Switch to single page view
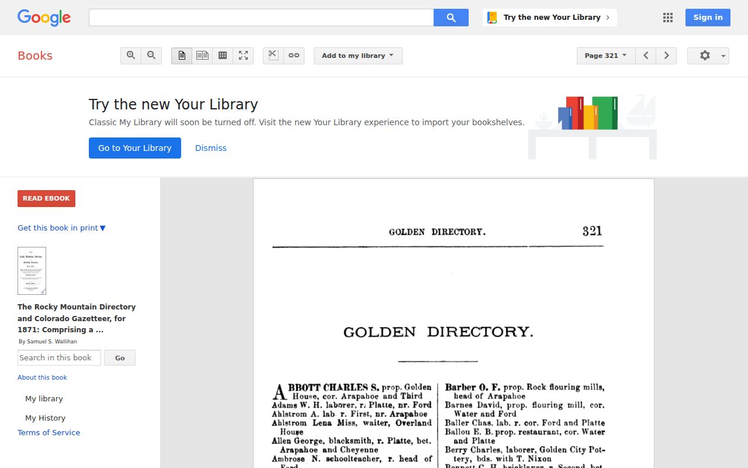 [x=182, y=56]
